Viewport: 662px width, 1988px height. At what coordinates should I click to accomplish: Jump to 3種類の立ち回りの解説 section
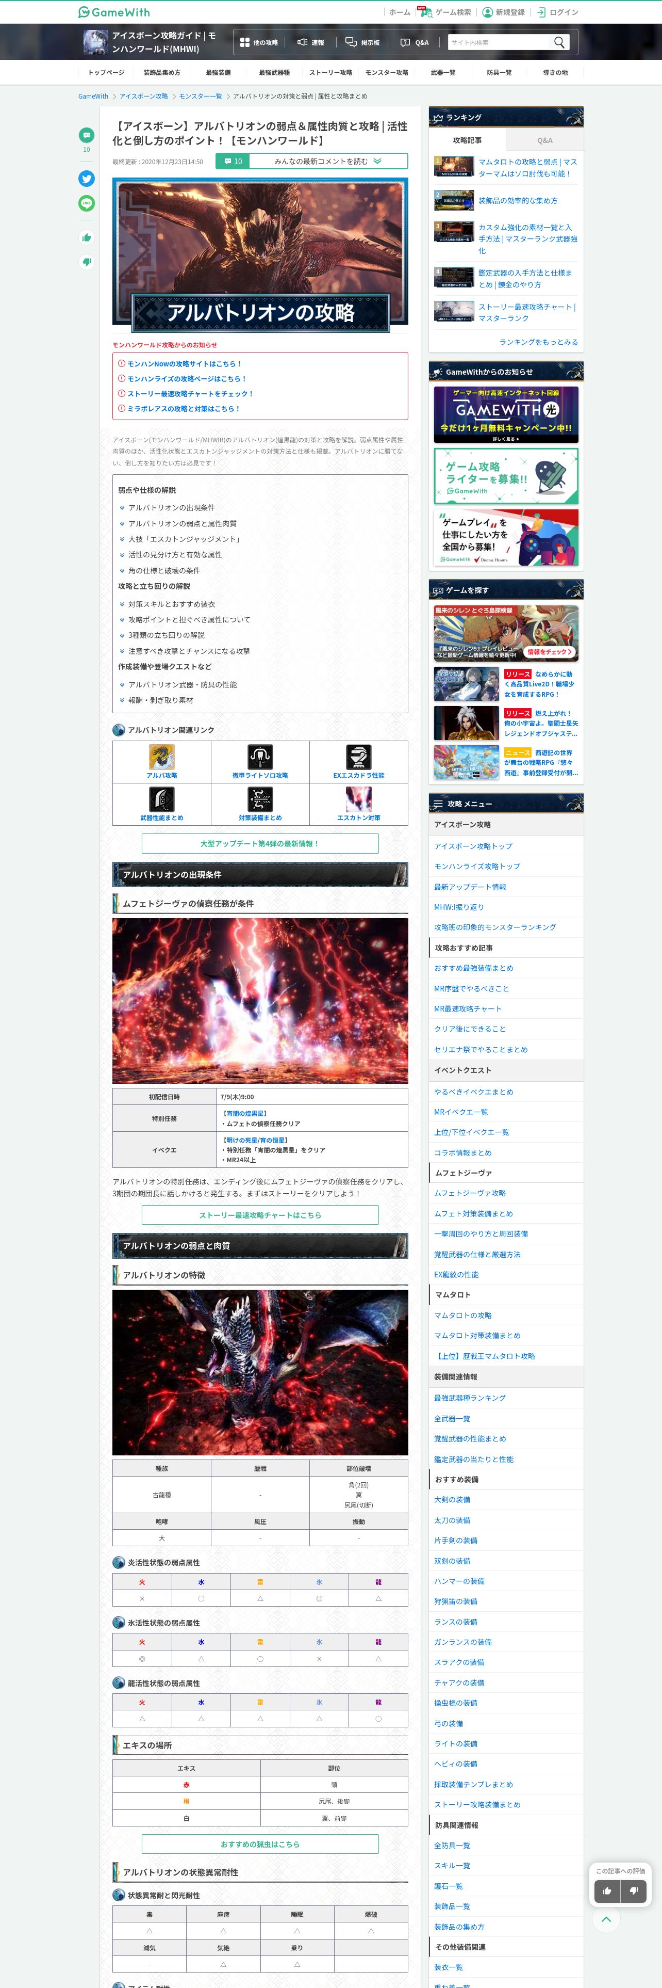coord(167,635)
